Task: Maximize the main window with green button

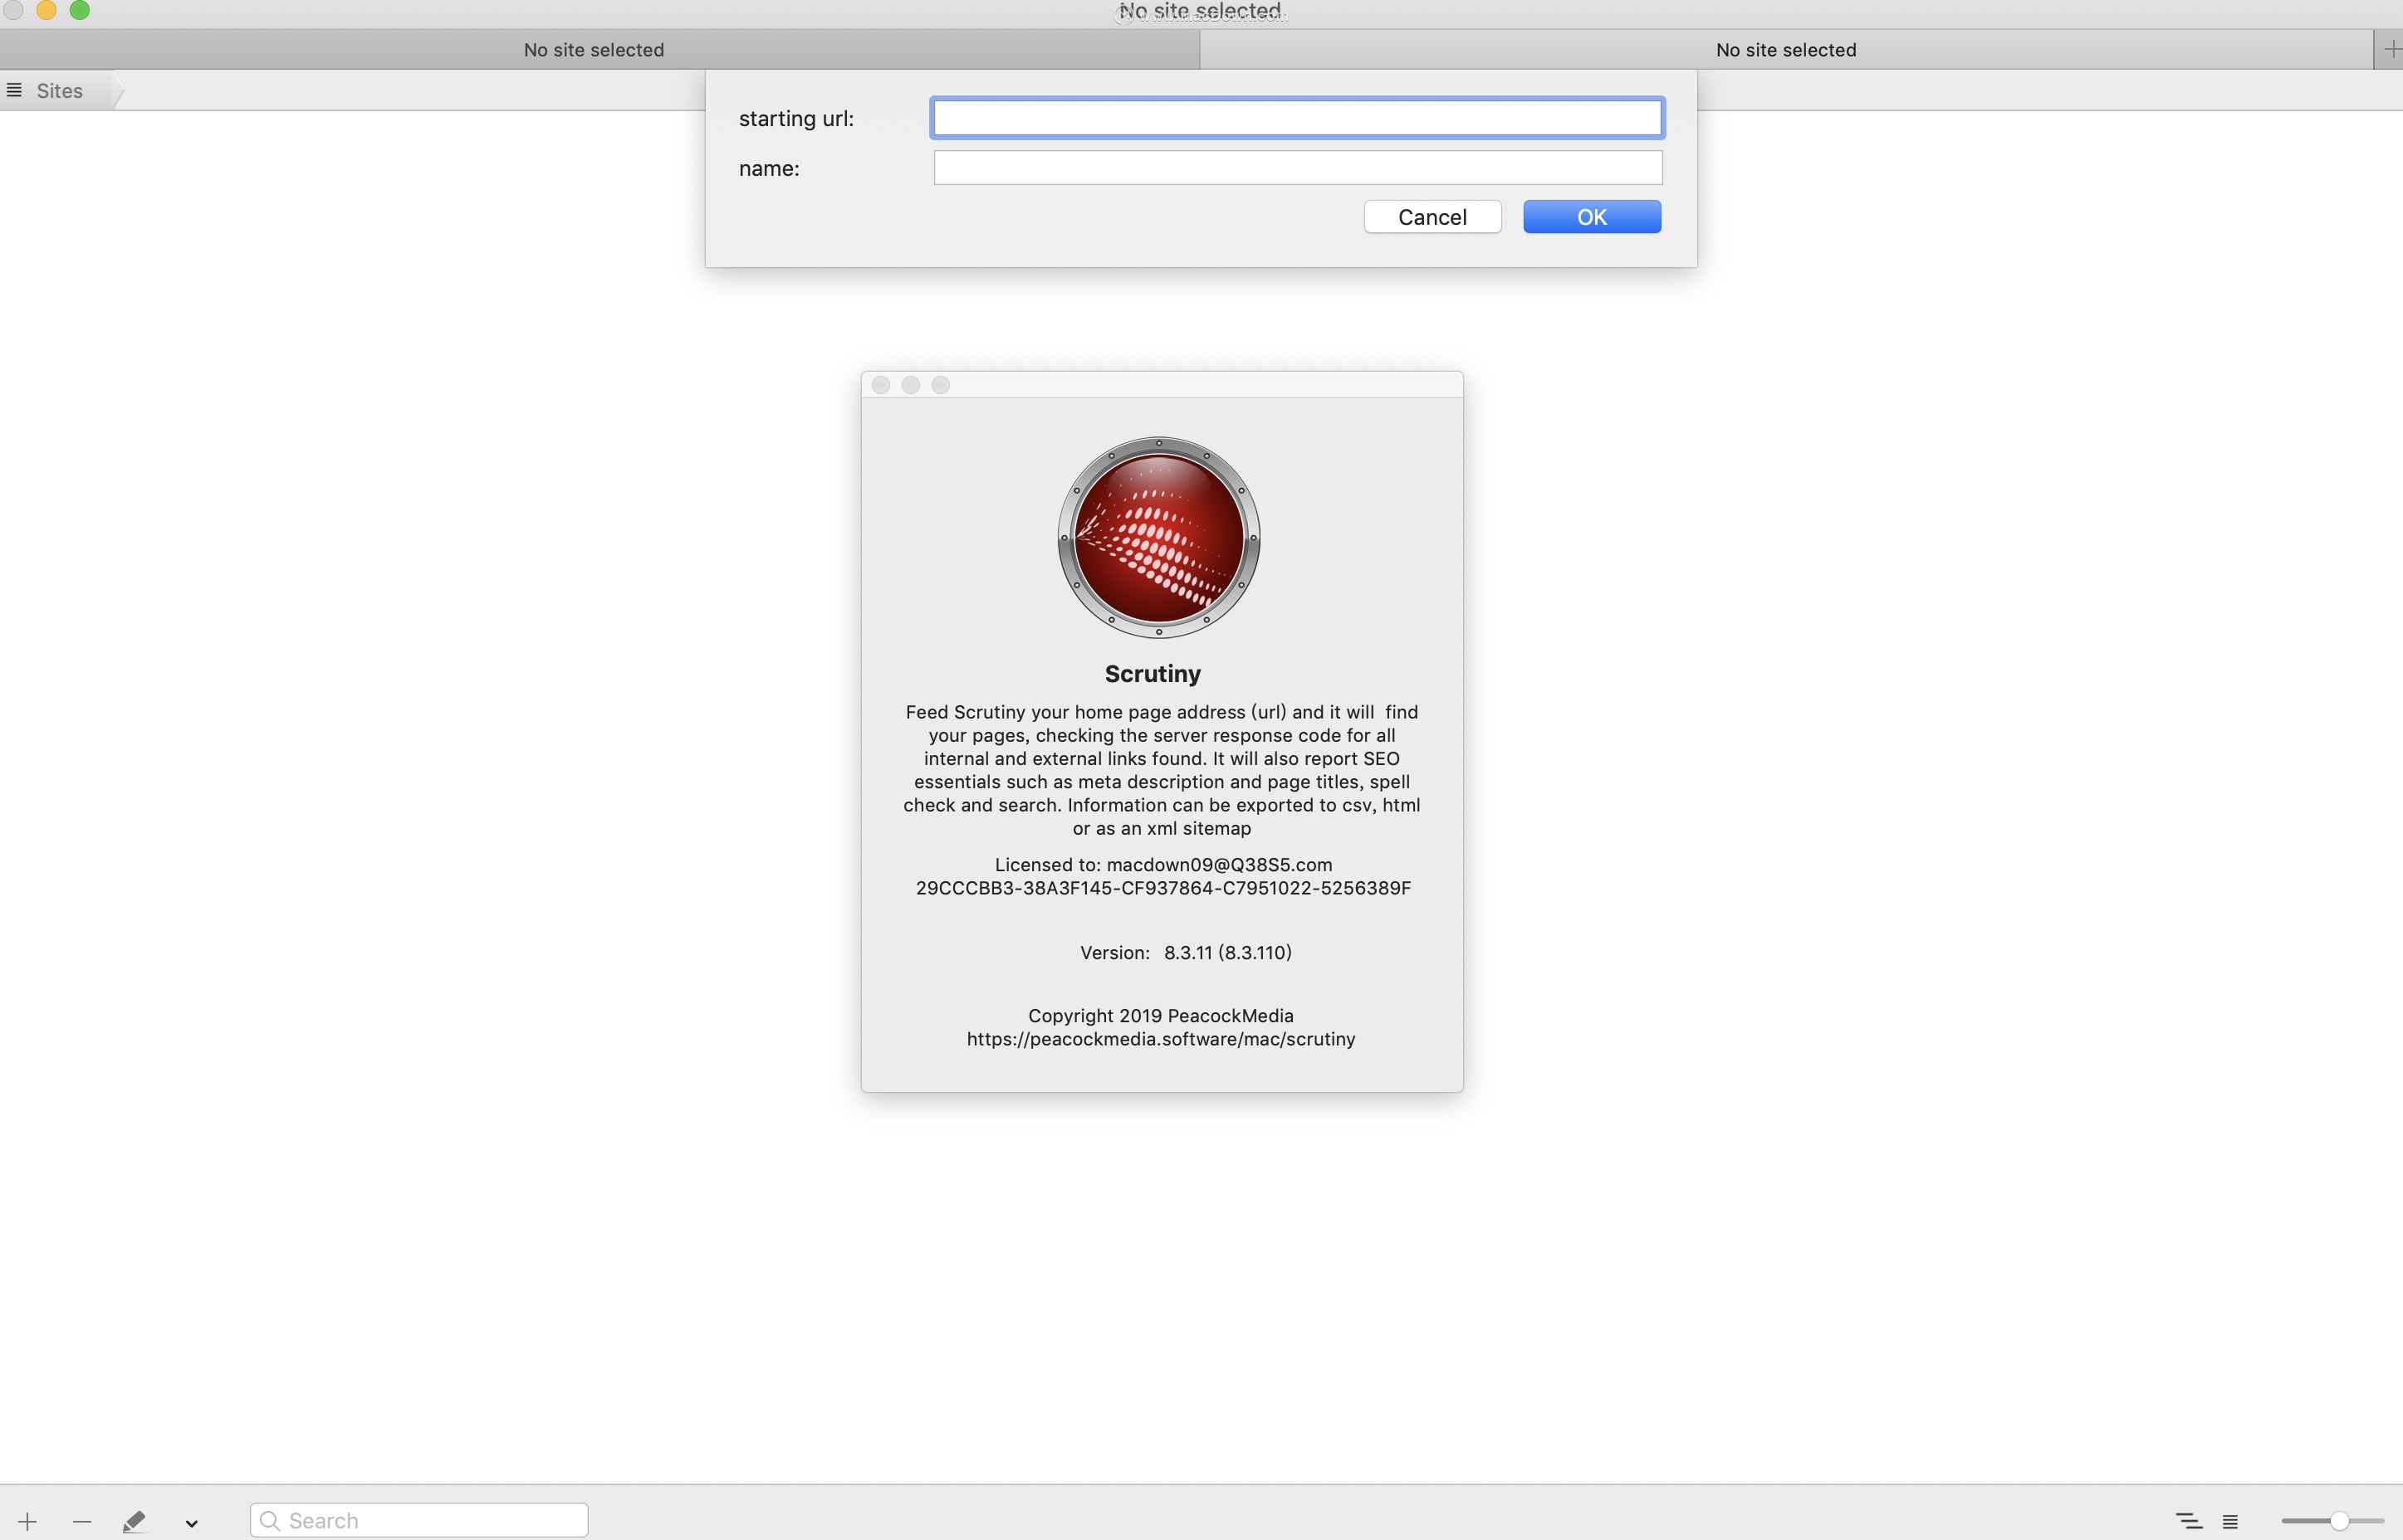Action: click(x=80, y=10)
